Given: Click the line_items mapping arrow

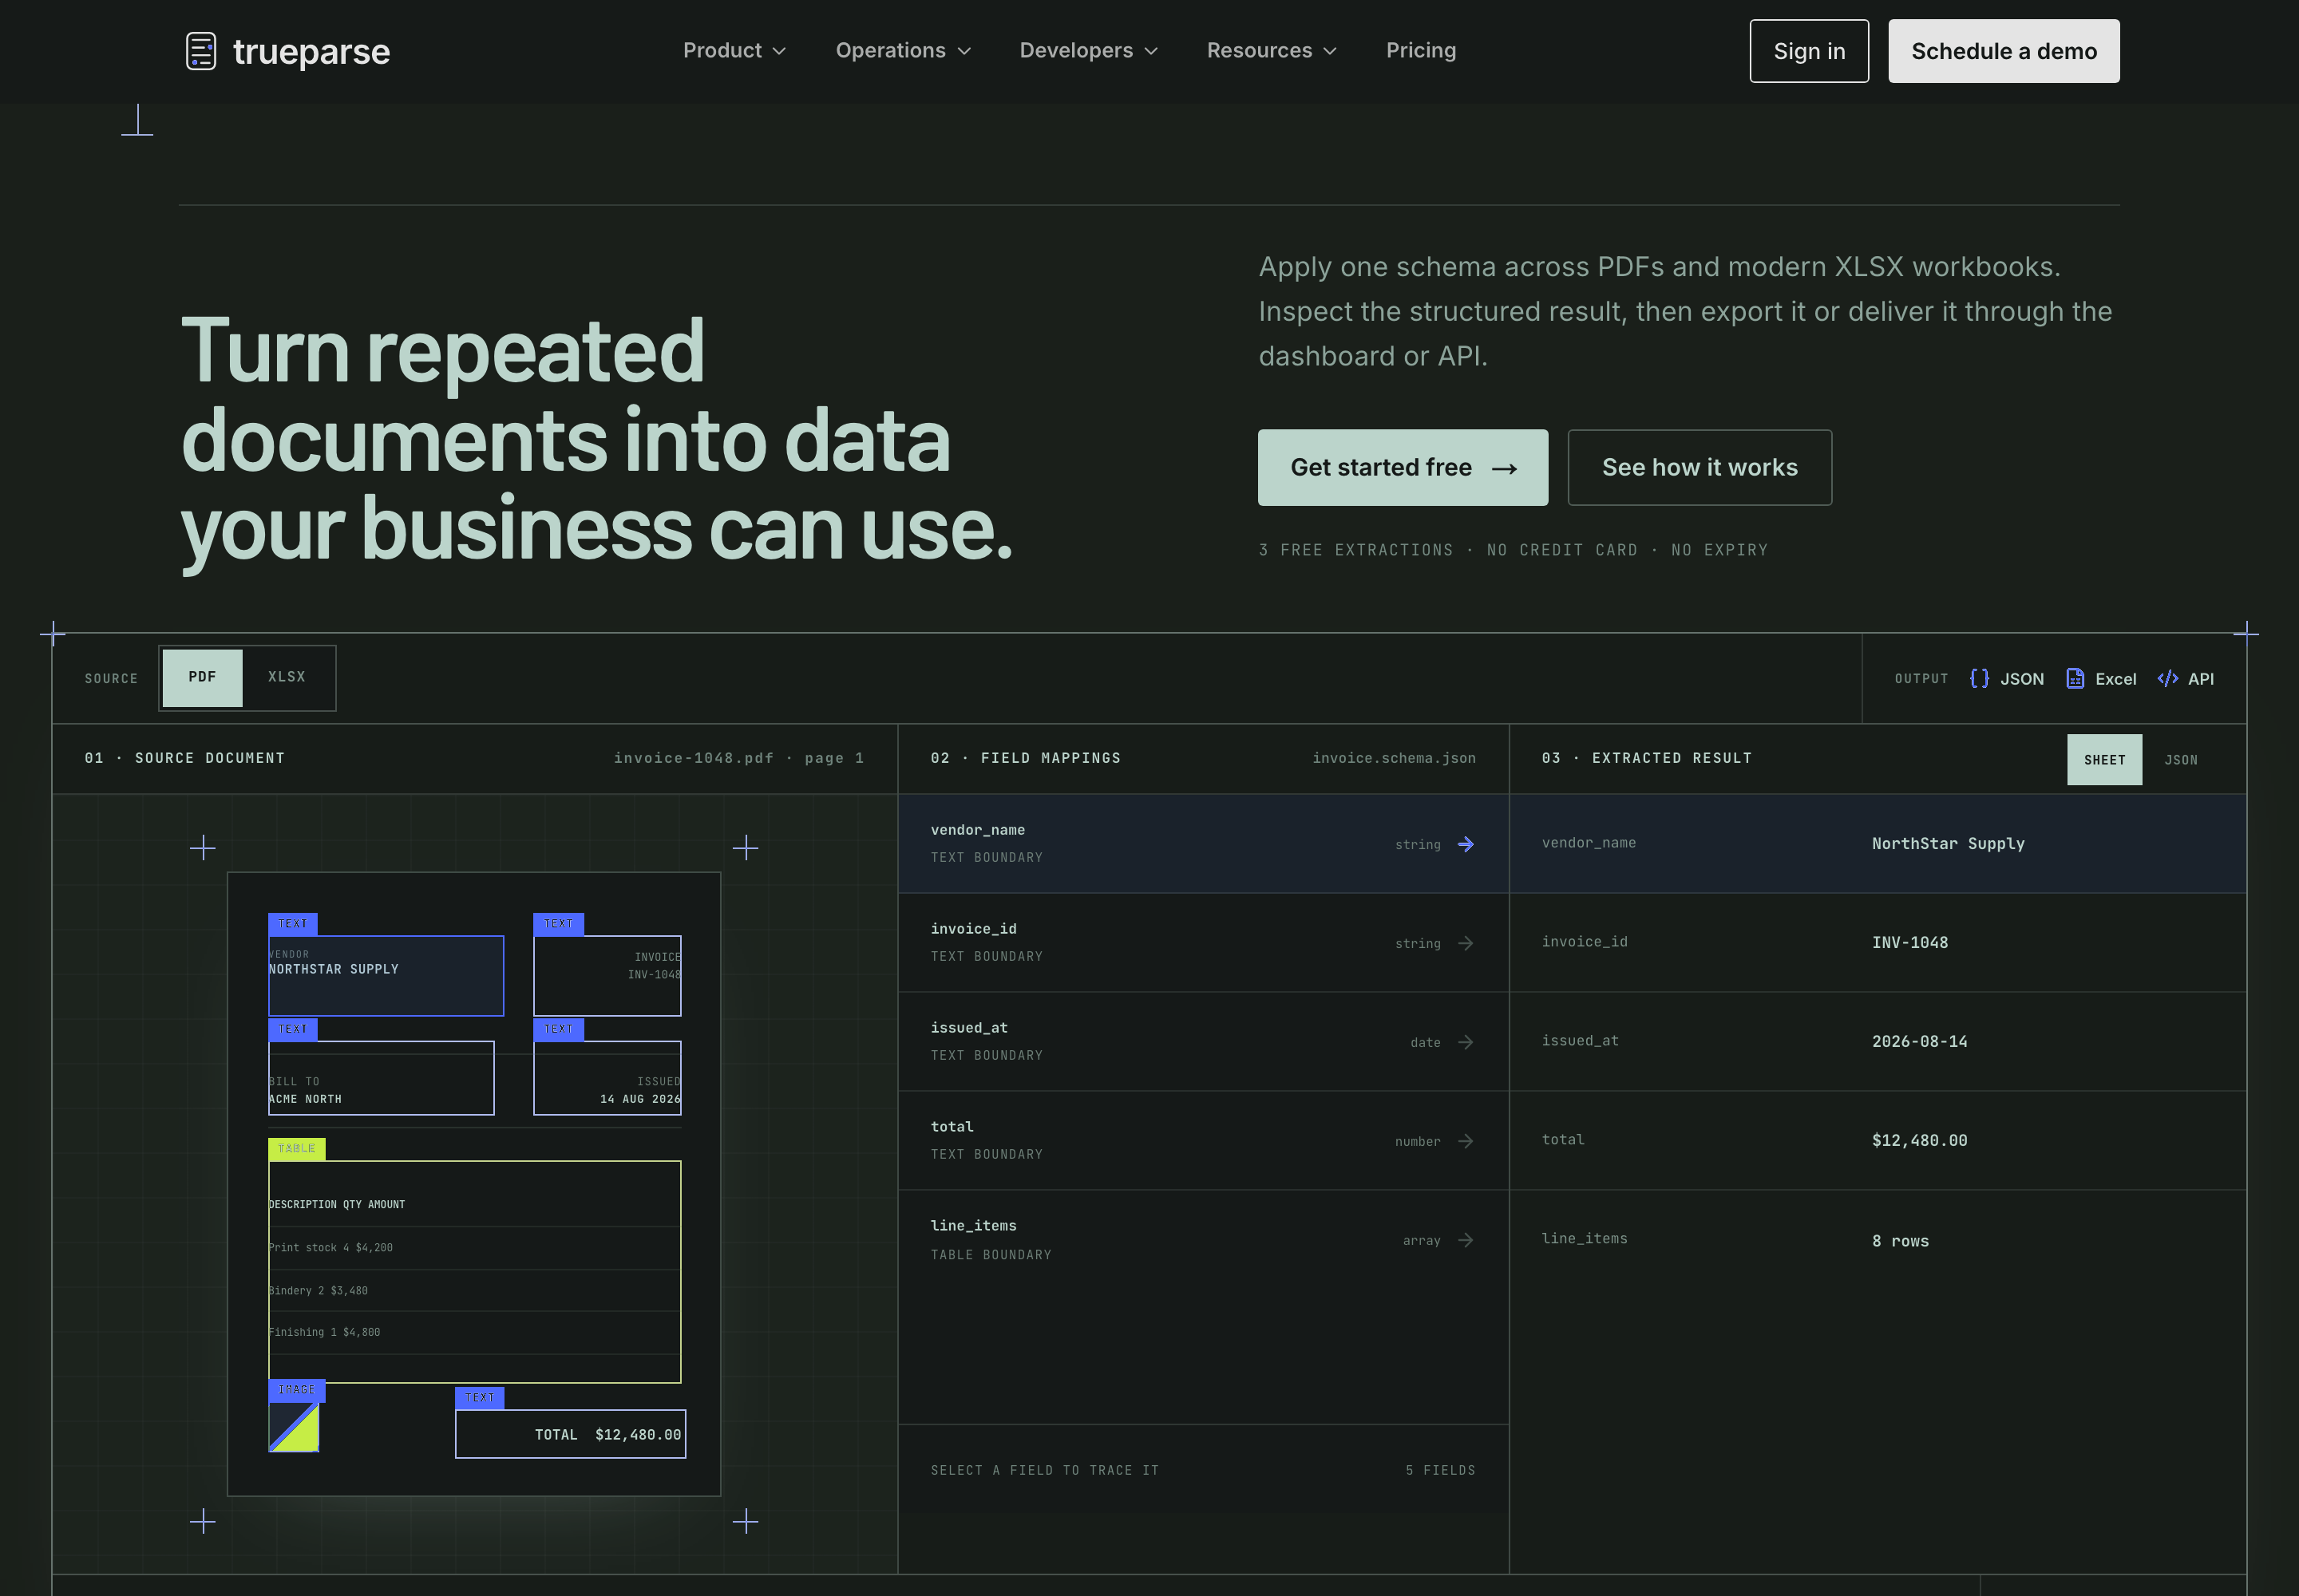Looking at the screenshot, I should pyautogui.click(x=1466, y=1240).
